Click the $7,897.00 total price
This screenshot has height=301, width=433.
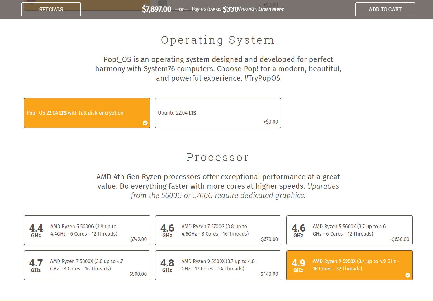point(156,9)
